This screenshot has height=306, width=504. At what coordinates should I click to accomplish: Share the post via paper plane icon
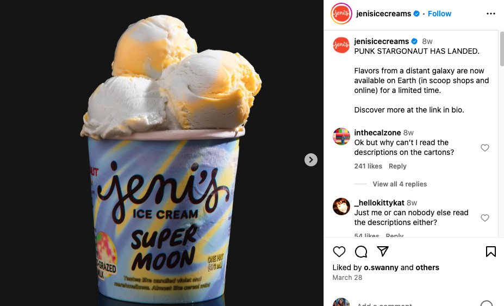pos(383,251)
